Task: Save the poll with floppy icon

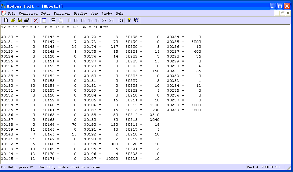Action: [x=20, y=20]
